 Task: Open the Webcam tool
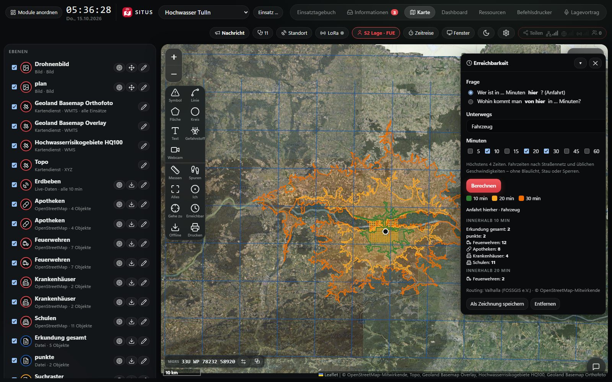pos(175,152)
